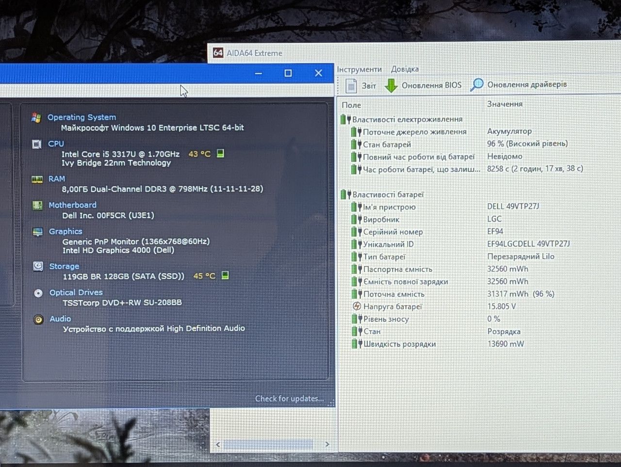Open the Інструменти menu
This screenshot has width=621, height=467.
360,69
